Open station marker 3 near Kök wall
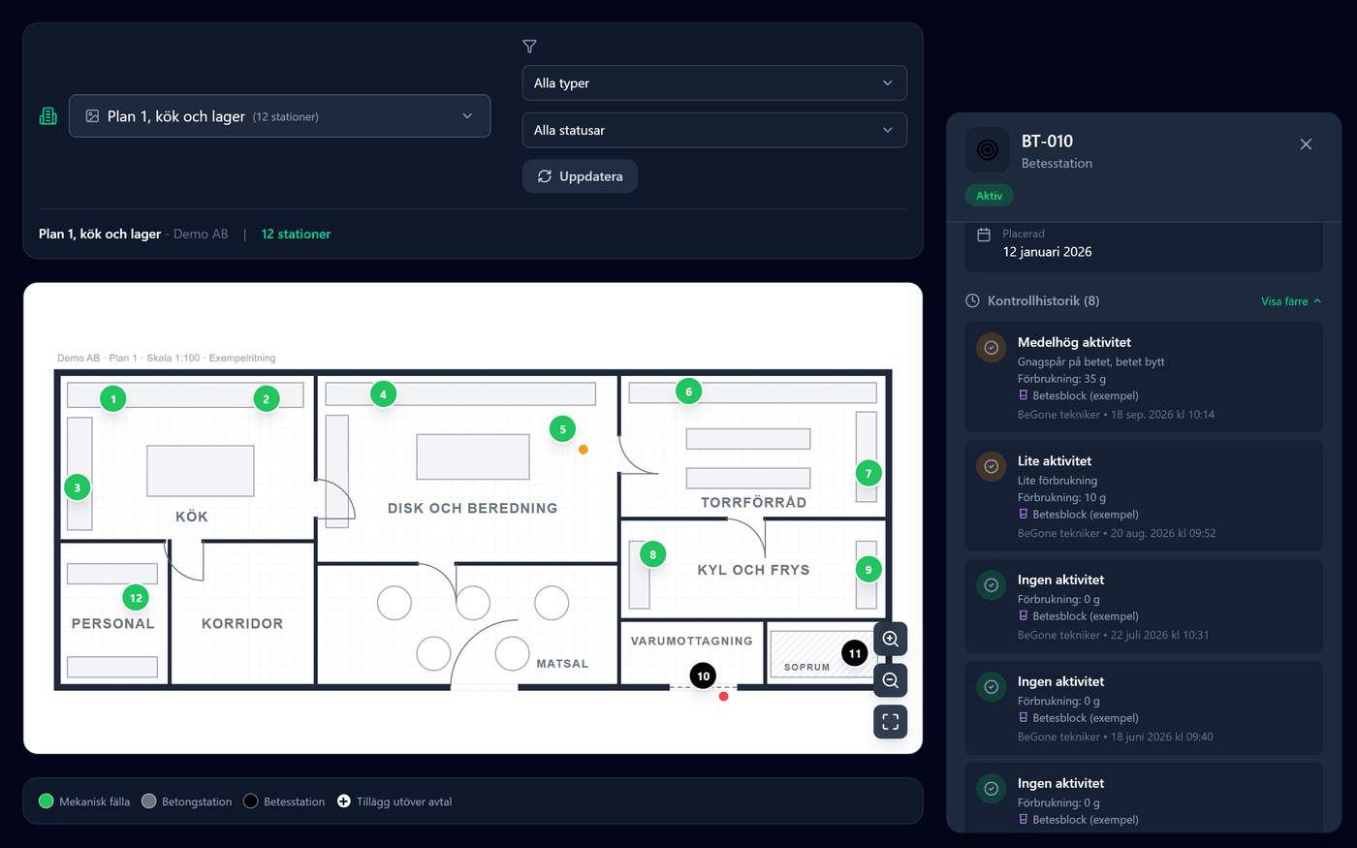The height and width of the screenshot is (848, 1357). click(78, 487)
